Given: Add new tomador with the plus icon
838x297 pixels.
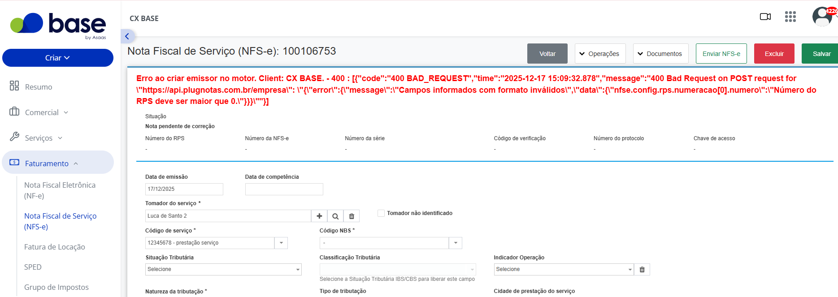Looking at the screenshot, I should pos(319,216).
